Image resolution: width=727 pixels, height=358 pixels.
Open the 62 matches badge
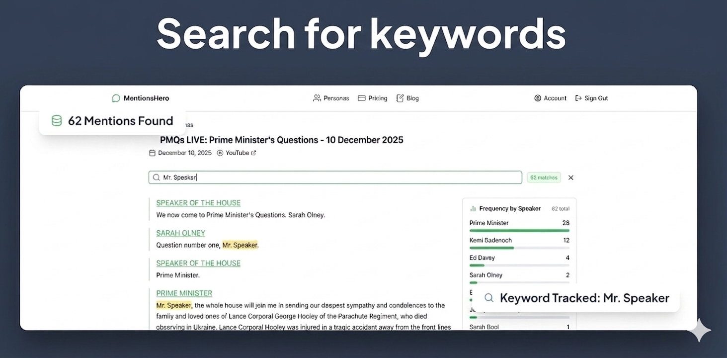click(544, 177)
